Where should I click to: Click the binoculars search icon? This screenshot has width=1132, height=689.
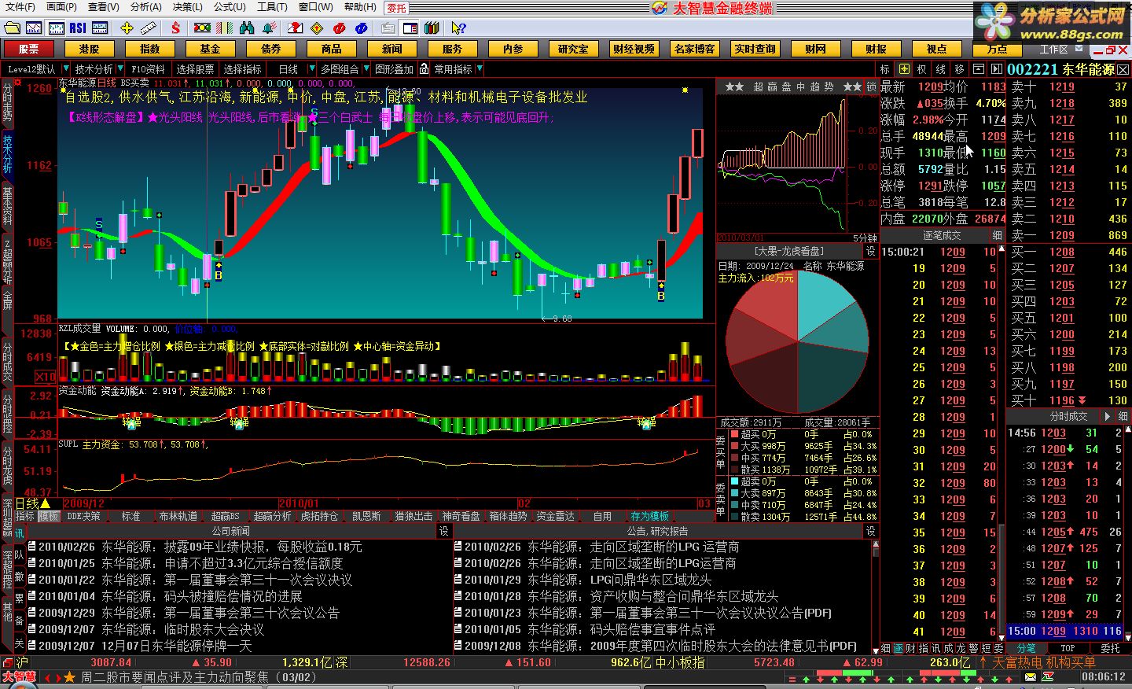click(x=247, y=28)
